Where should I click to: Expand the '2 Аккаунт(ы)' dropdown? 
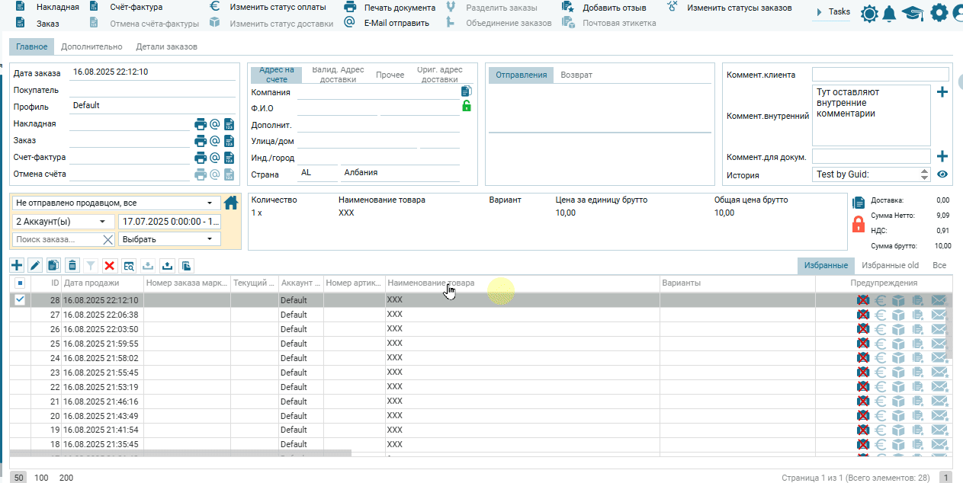62,222
